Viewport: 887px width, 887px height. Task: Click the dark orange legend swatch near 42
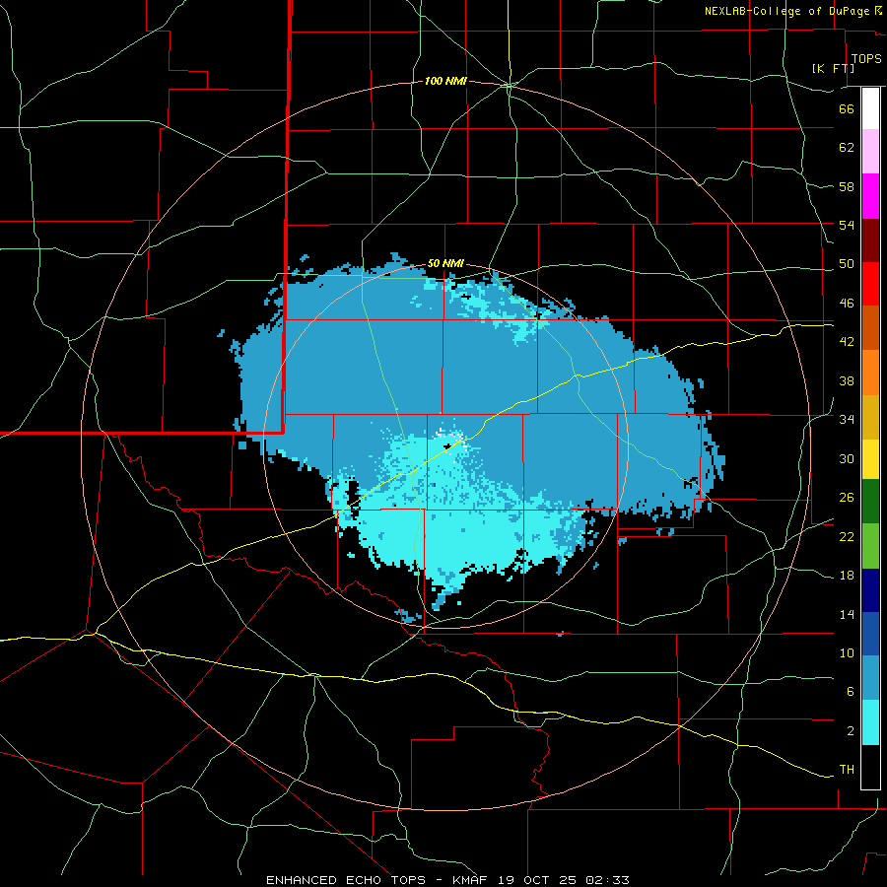click(870, 328)
